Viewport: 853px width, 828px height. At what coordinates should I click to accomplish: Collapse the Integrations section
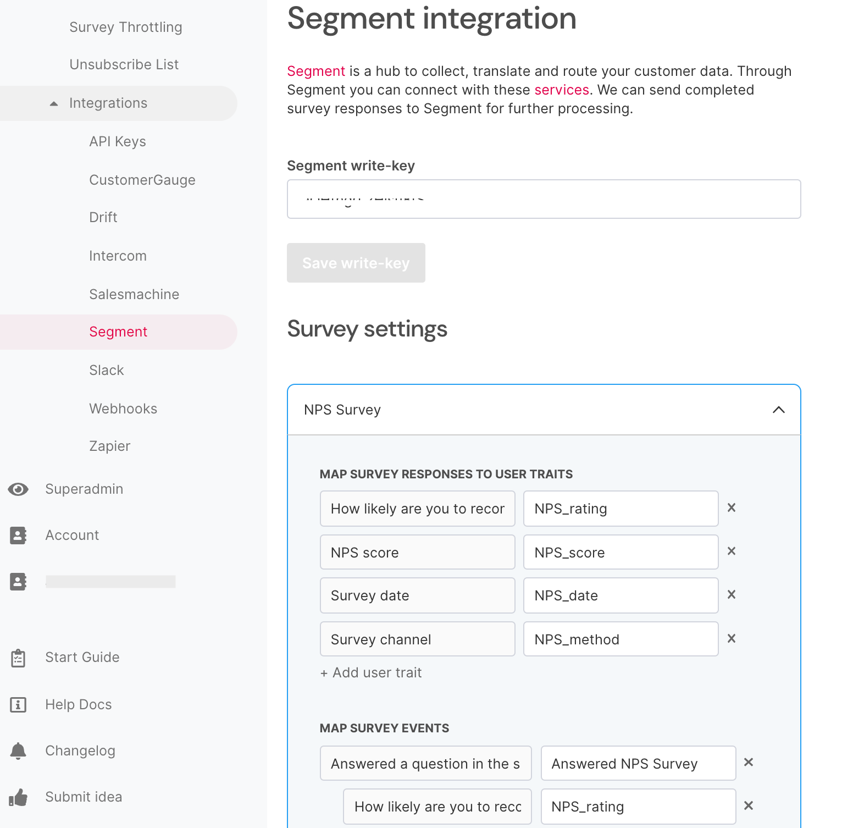(54, 103)
